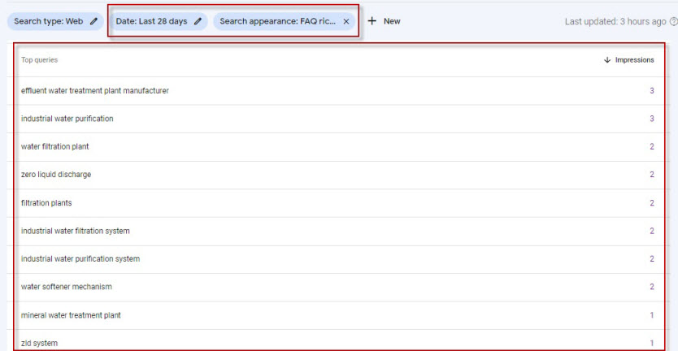The height and width of the screenshot is (351, 678).
Task: Click the Top queries column header
Action: [39, 60]
